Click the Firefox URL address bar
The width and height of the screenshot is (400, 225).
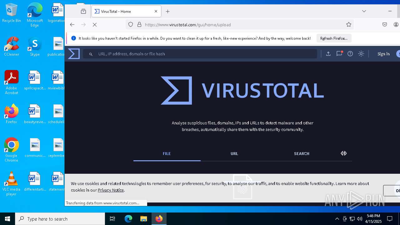(240, 25)
